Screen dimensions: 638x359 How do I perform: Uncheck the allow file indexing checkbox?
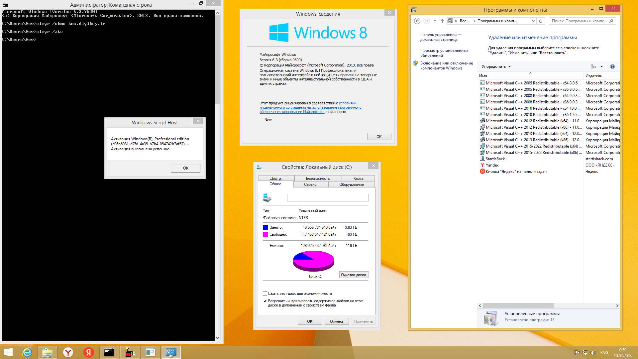click(265, 301)
